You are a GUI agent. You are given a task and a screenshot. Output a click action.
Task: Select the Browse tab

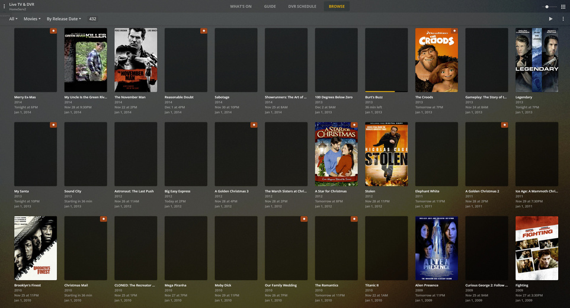click(x=337, y=7)
